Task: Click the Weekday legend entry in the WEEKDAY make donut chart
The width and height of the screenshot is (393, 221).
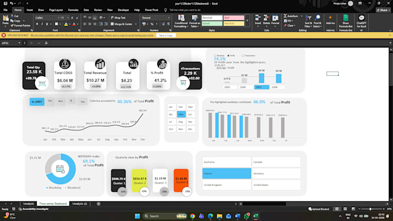Action: (54, 188)
